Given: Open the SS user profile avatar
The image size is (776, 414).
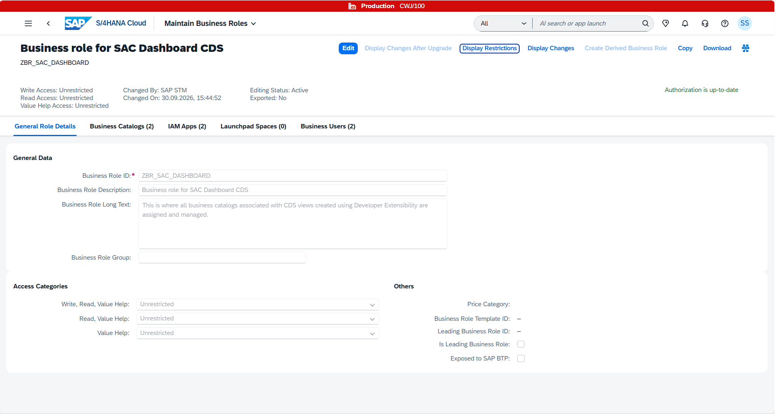Looking at the screenshot, I should coord(745,23).
